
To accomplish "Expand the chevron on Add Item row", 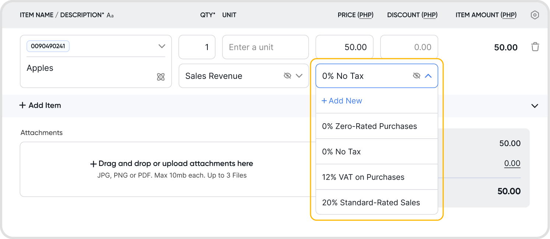I will [x=535, y=106].
